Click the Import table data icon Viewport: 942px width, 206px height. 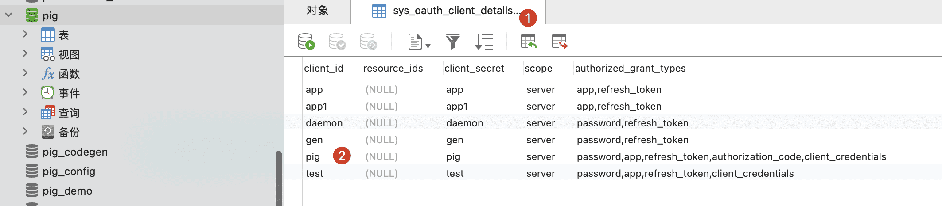point(529,42)
